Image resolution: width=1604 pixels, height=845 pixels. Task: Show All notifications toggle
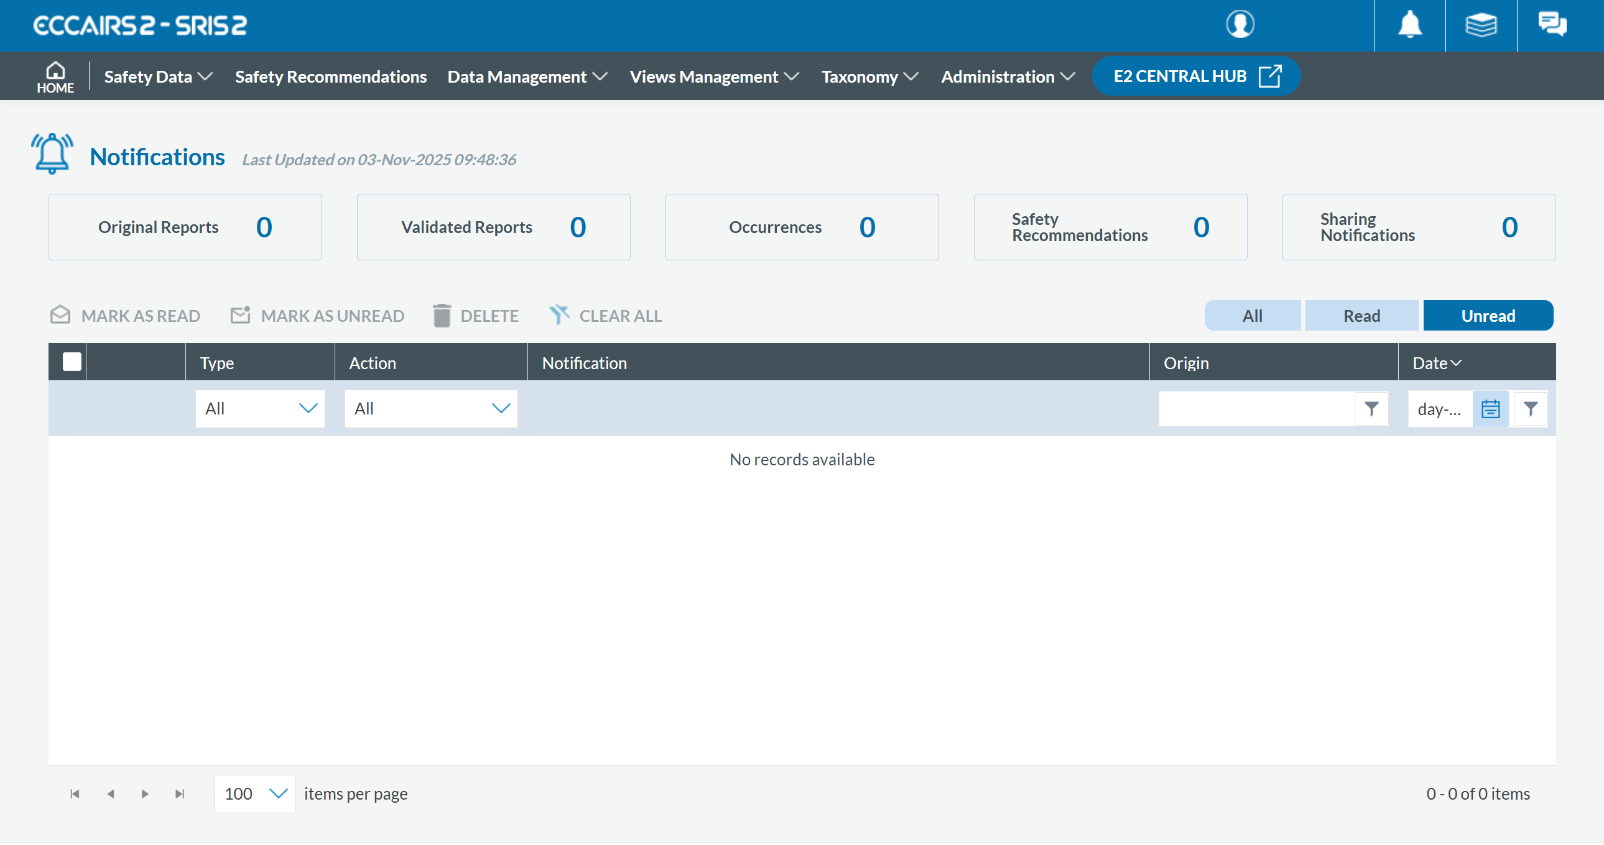coord(1252,316)
